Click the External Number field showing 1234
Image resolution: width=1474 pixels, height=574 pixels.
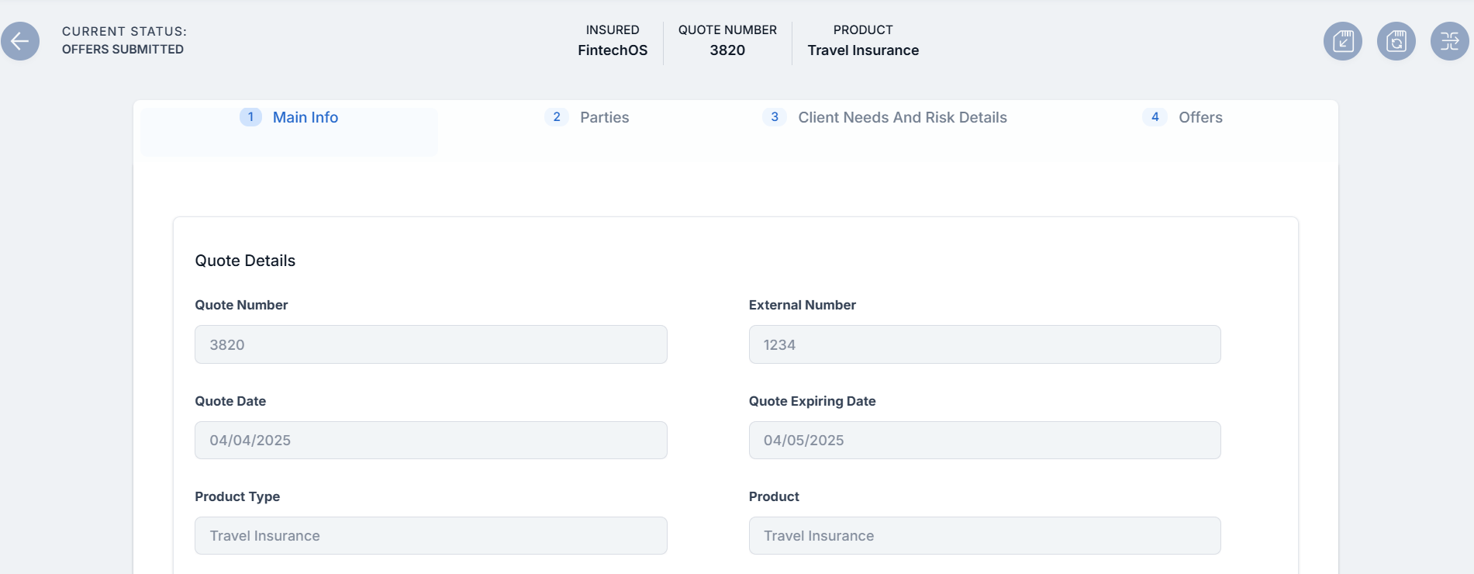[984, 344]
